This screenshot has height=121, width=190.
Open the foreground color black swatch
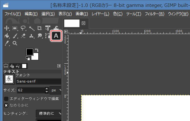point(29,52)
